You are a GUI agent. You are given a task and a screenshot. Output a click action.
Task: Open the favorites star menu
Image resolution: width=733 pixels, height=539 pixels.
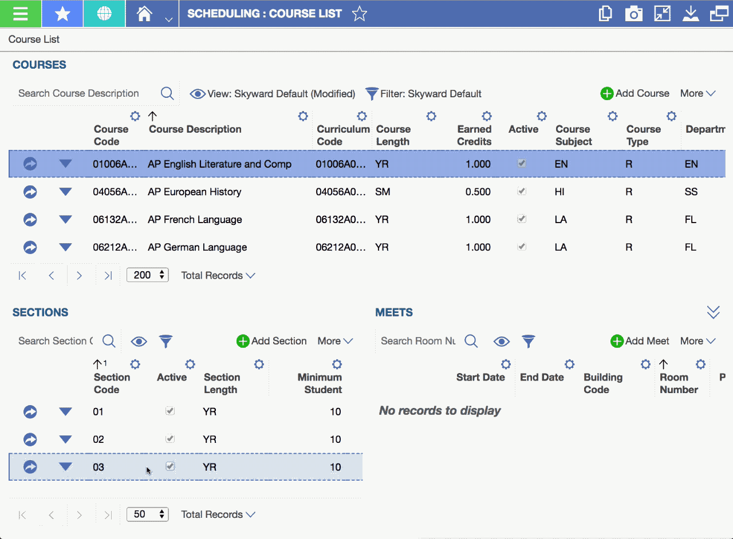point(62,14)
